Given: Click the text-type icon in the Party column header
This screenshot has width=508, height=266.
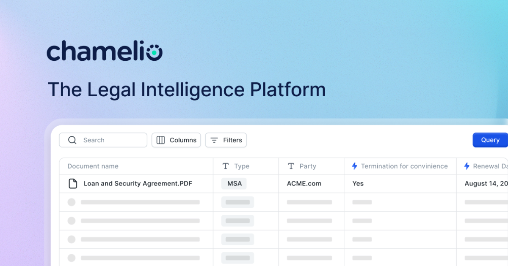Looking at the screenshot, I should tap(291, 166).
